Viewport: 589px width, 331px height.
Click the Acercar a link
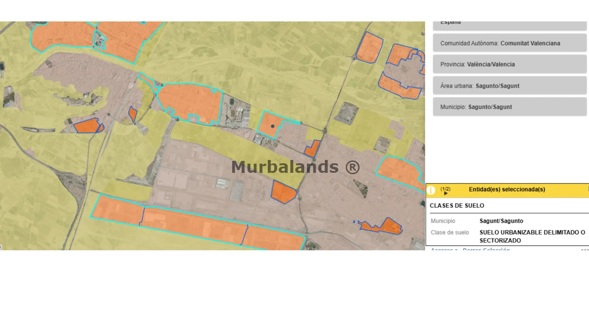tap(444, 250)
